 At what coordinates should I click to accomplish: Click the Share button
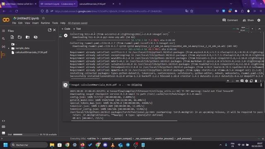[248, 20]
